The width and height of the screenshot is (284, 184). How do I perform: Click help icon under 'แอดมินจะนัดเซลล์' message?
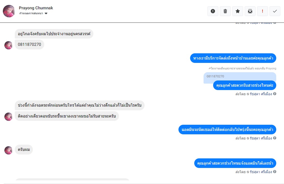click(x=275, y=138)
